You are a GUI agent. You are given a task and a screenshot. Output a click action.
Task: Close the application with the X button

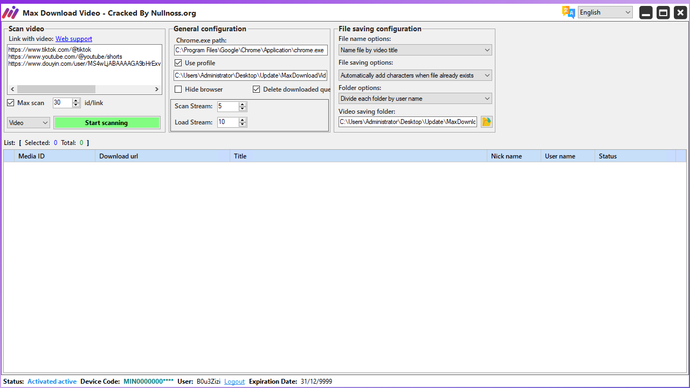point(680,12)
